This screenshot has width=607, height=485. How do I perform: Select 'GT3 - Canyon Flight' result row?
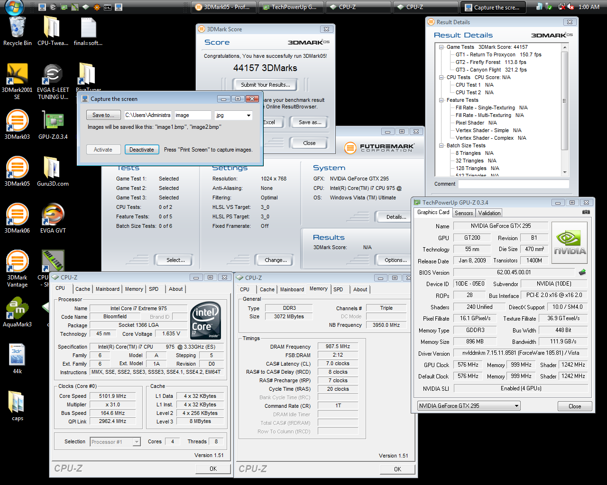coord(491,70)
